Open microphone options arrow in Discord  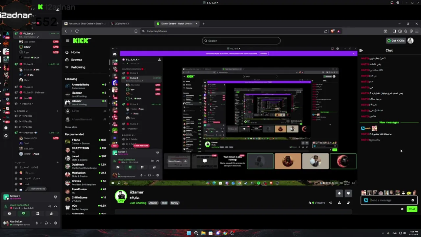(41, 223)
